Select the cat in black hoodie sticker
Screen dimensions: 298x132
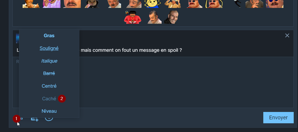[92, 4]
